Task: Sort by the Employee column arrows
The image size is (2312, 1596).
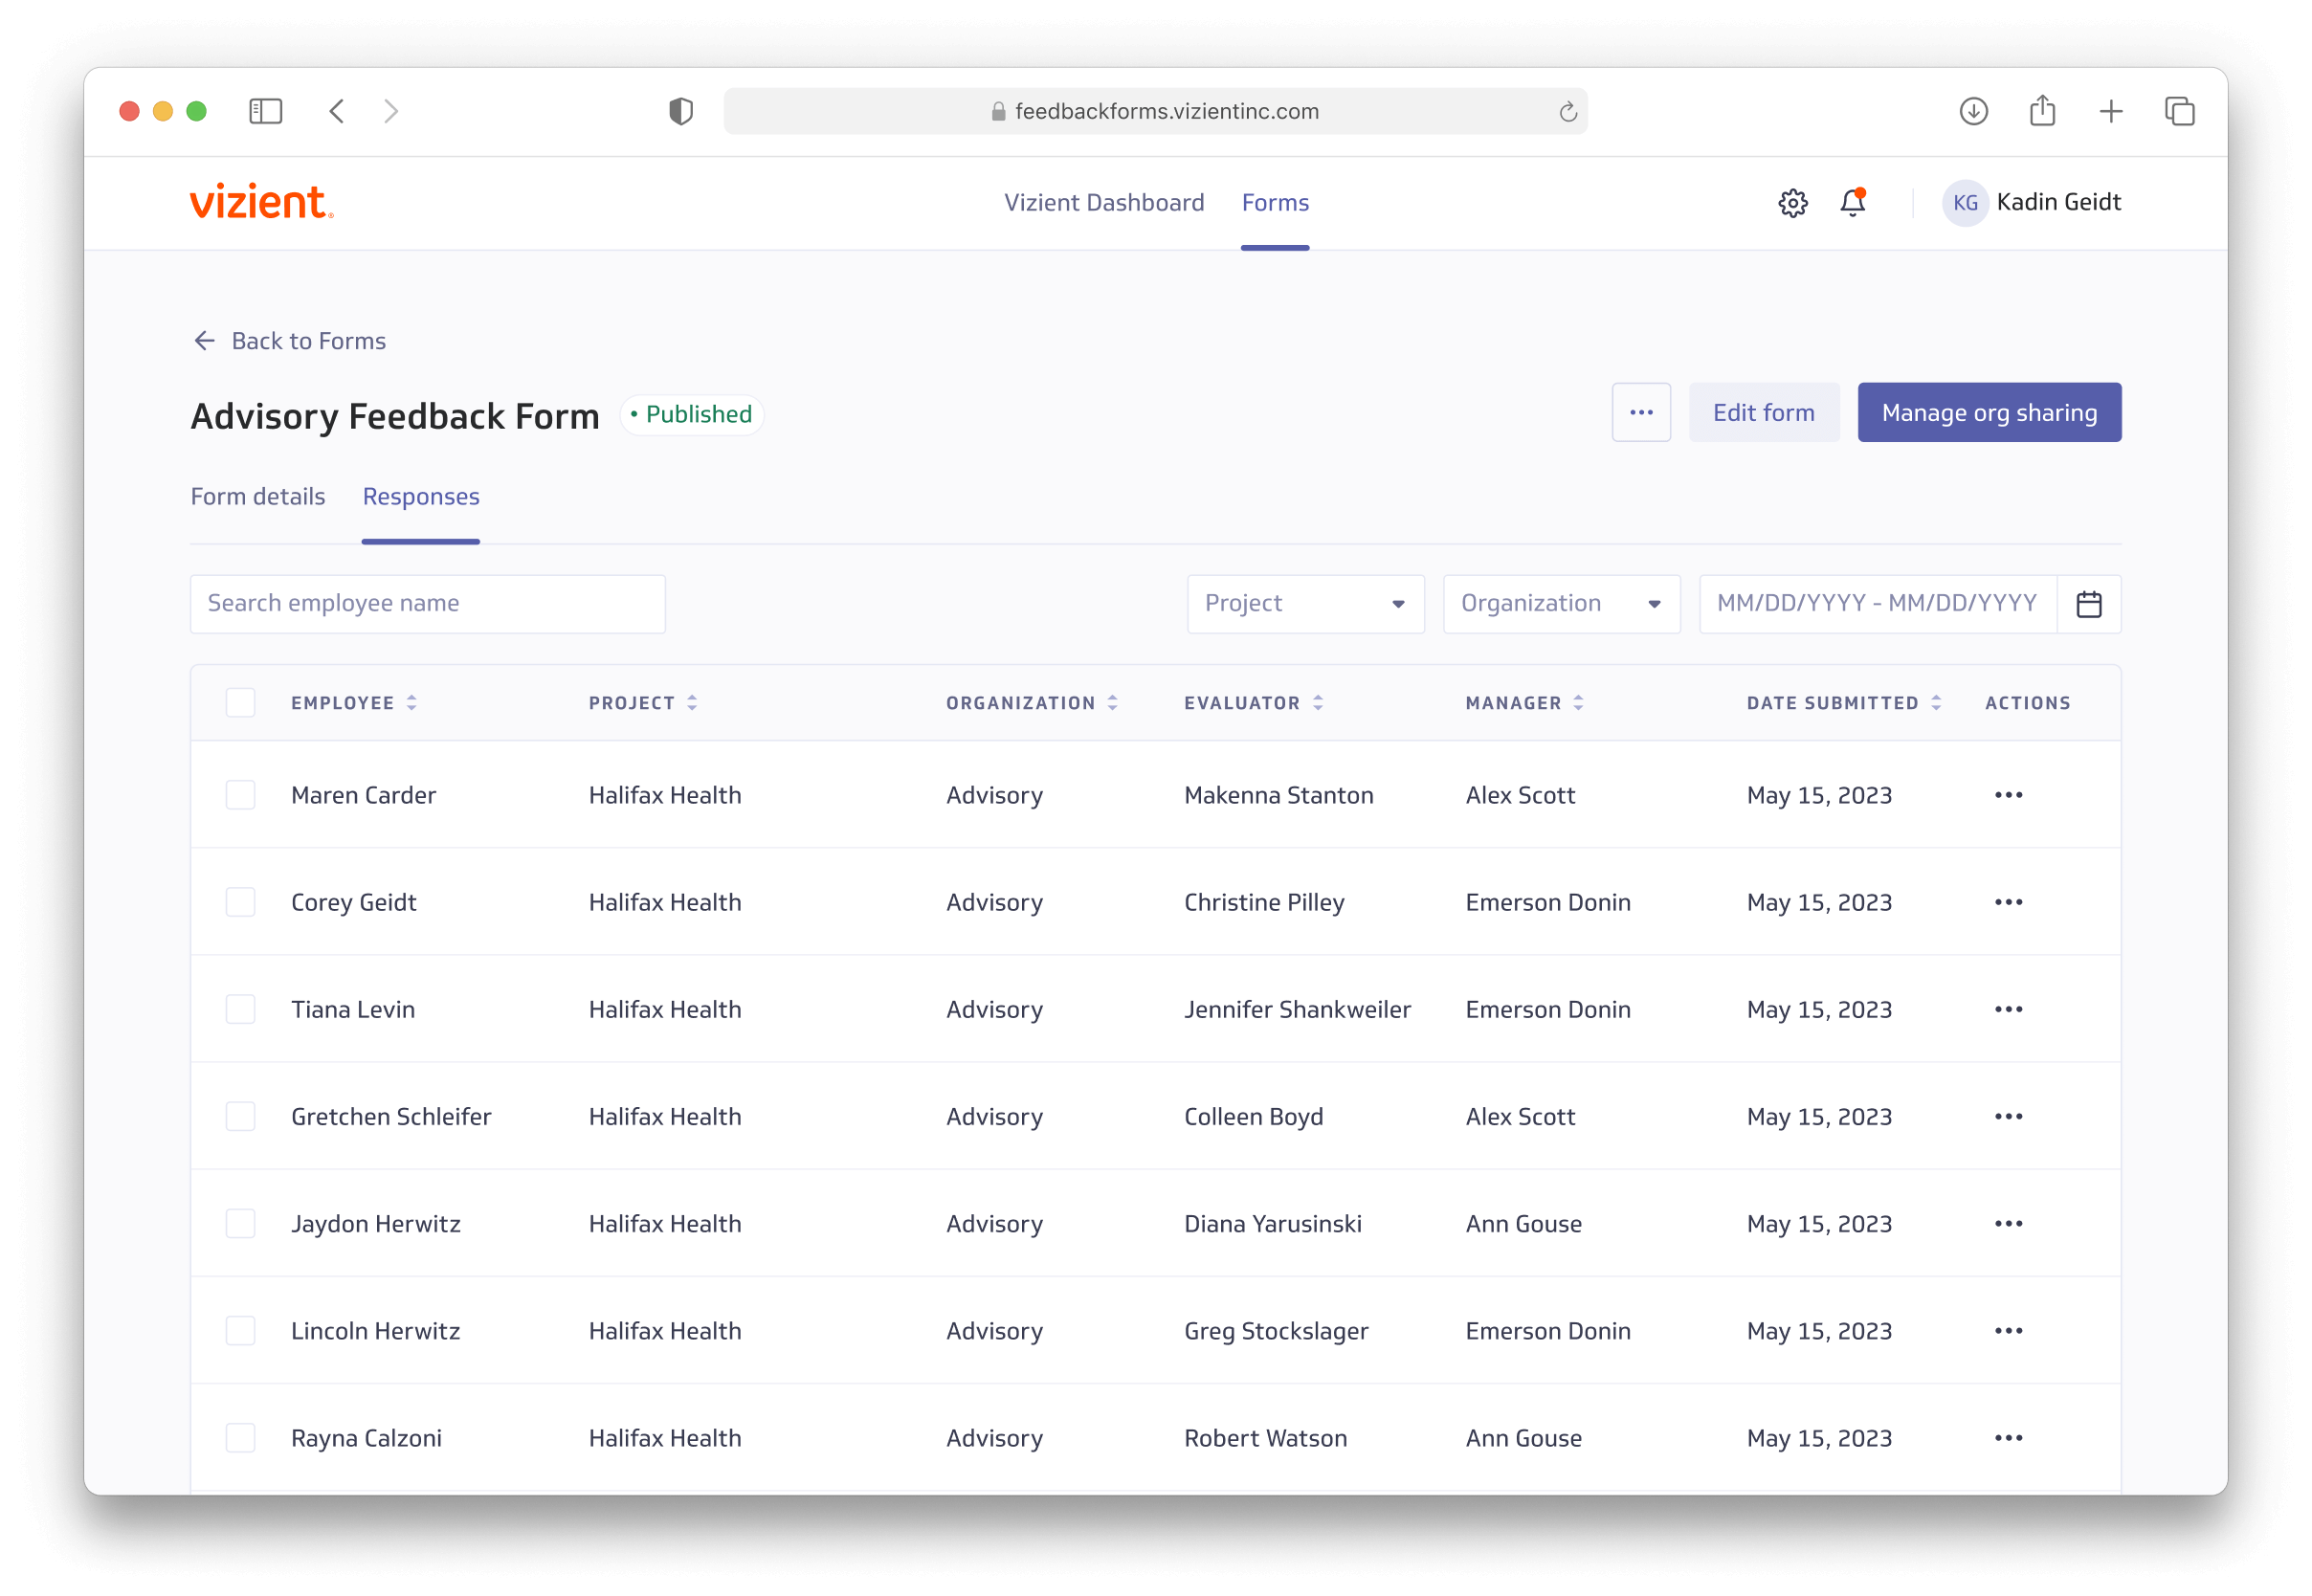Action: pyautogui.click(x=412, y=703)
